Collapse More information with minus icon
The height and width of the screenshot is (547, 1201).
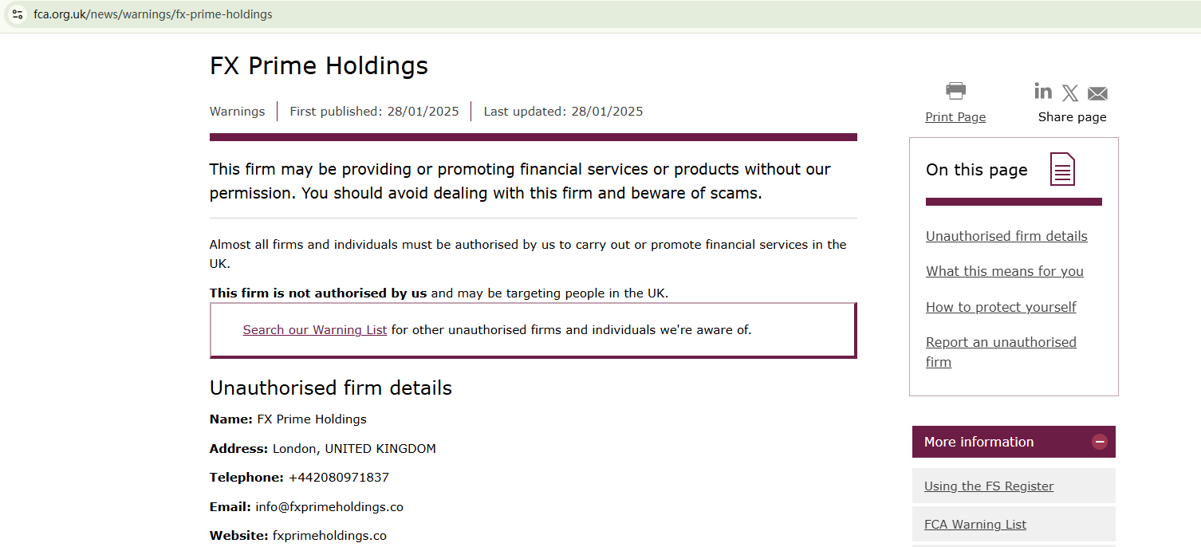coord(1100,442)
